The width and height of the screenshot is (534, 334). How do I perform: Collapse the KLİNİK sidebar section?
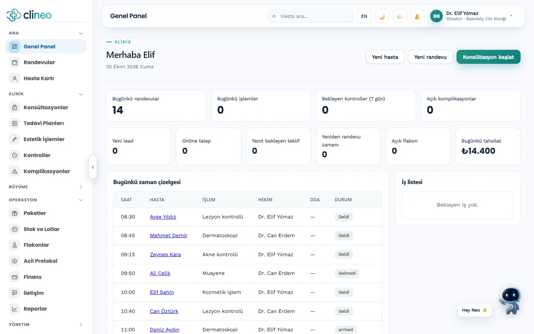click(x=80, y=94)
